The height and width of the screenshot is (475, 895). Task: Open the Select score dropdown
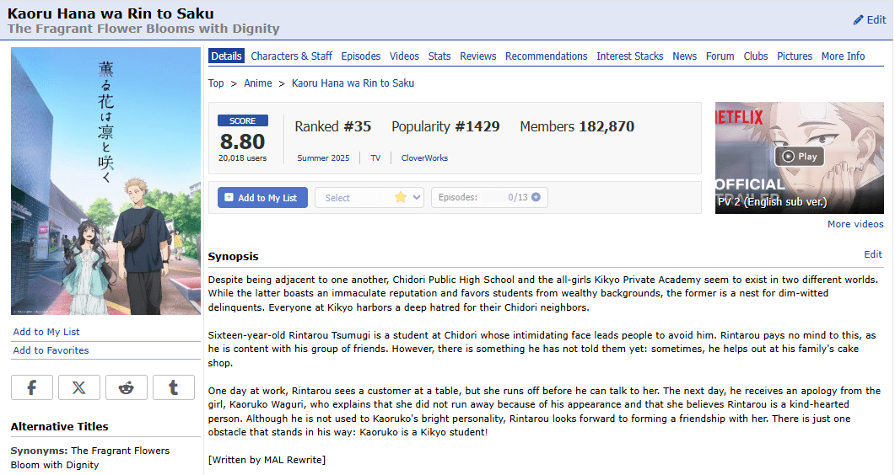(369, 198)
